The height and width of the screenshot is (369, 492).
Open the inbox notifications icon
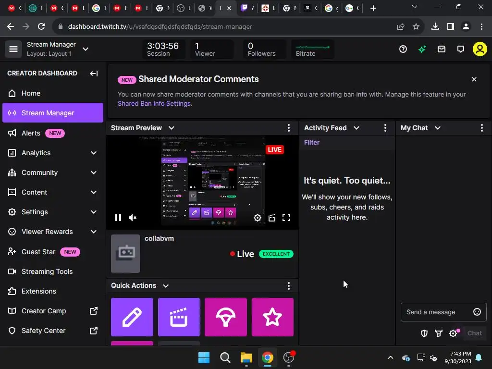(x=442, y=49)
